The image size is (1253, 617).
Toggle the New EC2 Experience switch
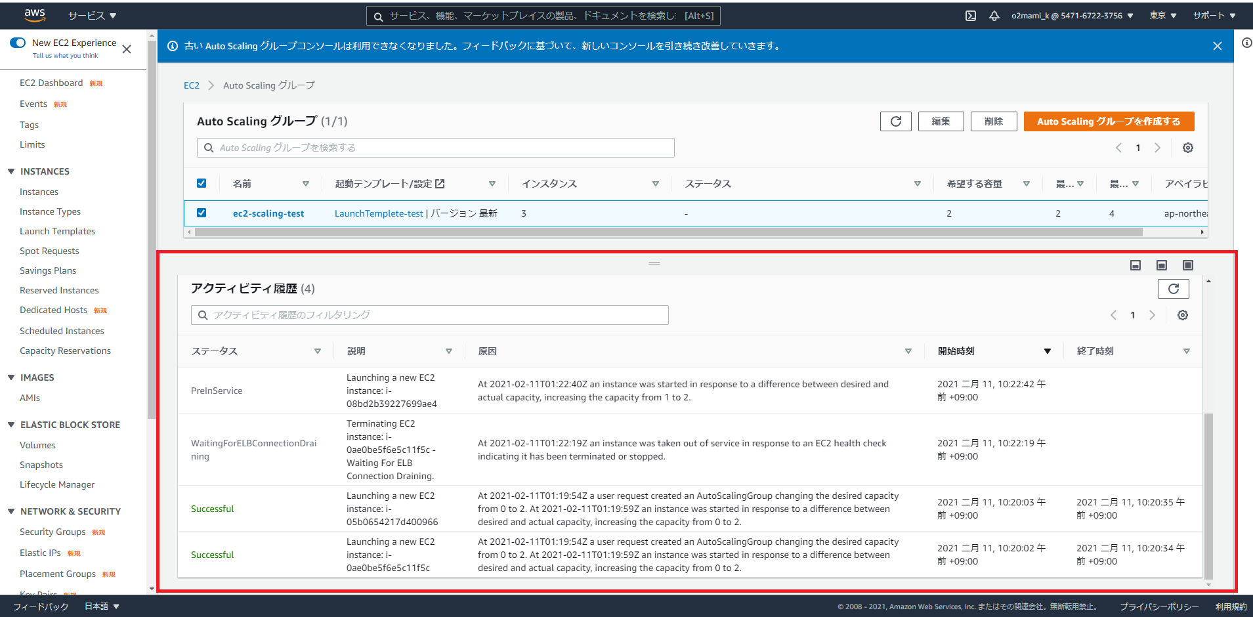18,43
